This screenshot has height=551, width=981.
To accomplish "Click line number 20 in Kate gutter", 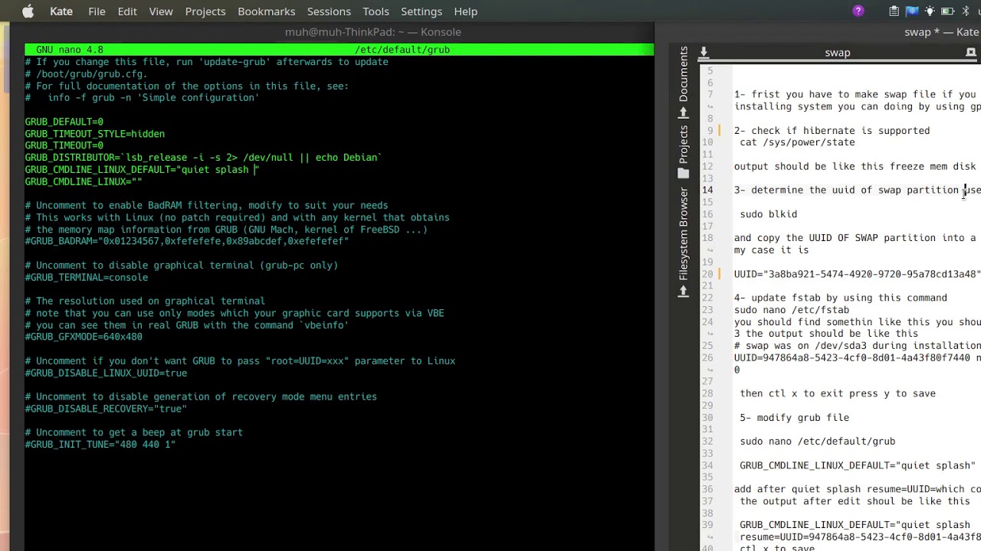I will point(707,274).
